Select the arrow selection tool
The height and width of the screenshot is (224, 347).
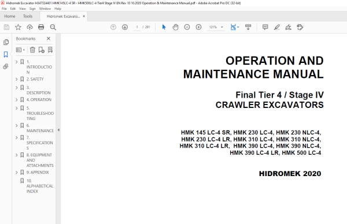pos(164,27)
